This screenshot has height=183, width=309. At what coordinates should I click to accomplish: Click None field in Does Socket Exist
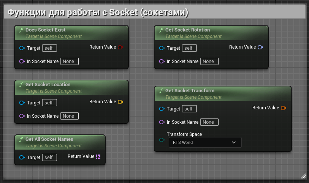(70, 62)
